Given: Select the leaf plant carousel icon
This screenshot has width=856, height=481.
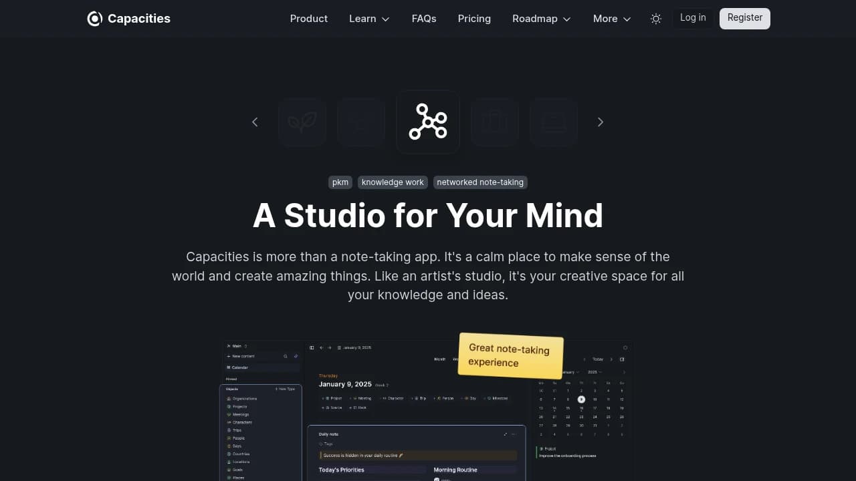Looking at the screenshot, I should click(302, 122).
